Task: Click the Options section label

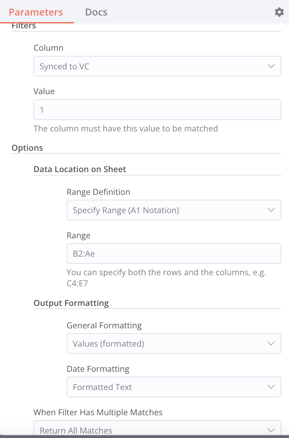Action: [x=27, y=148]
